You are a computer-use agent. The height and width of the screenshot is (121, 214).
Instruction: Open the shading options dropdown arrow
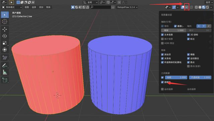tap(211, 7)
